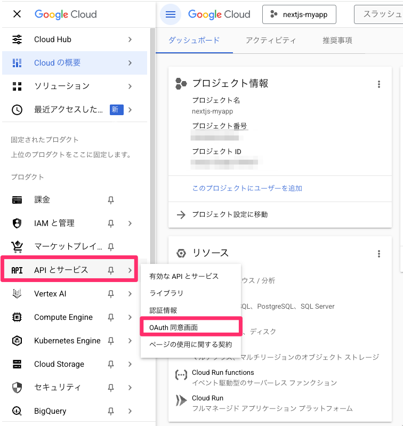
Task: Select 認証情報 from the API submenu
Action: [191, 310]
